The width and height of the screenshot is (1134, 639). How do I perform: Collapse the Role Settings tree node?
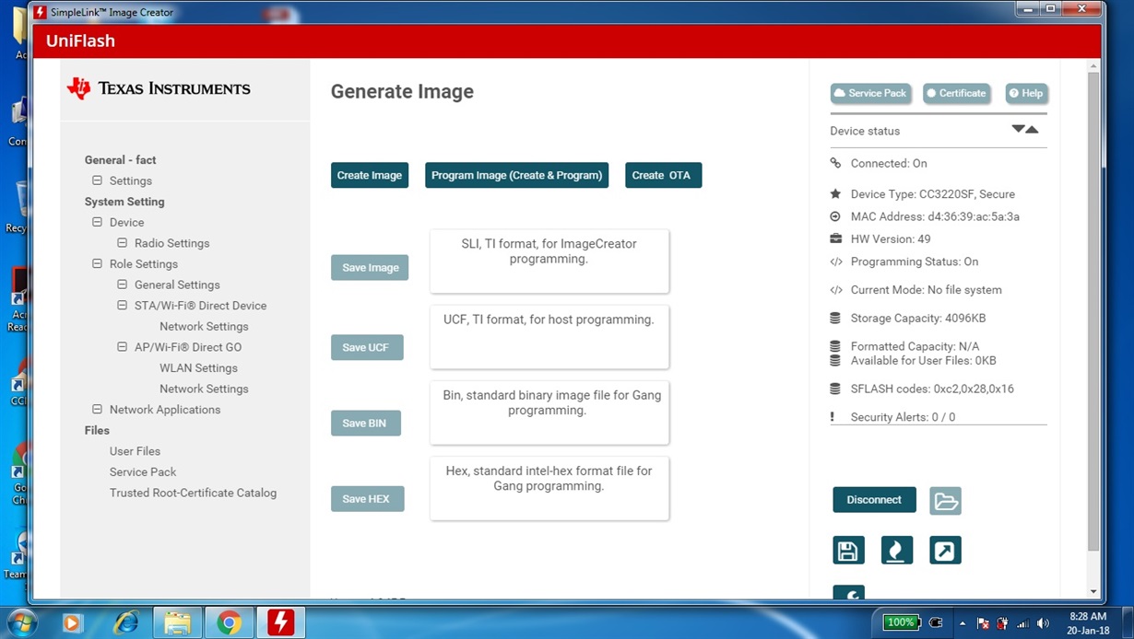point(97,263)
